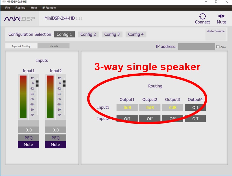Click the Connect sync icon
The width and height of the screenshot is (232, 176).
click(202, 16)
